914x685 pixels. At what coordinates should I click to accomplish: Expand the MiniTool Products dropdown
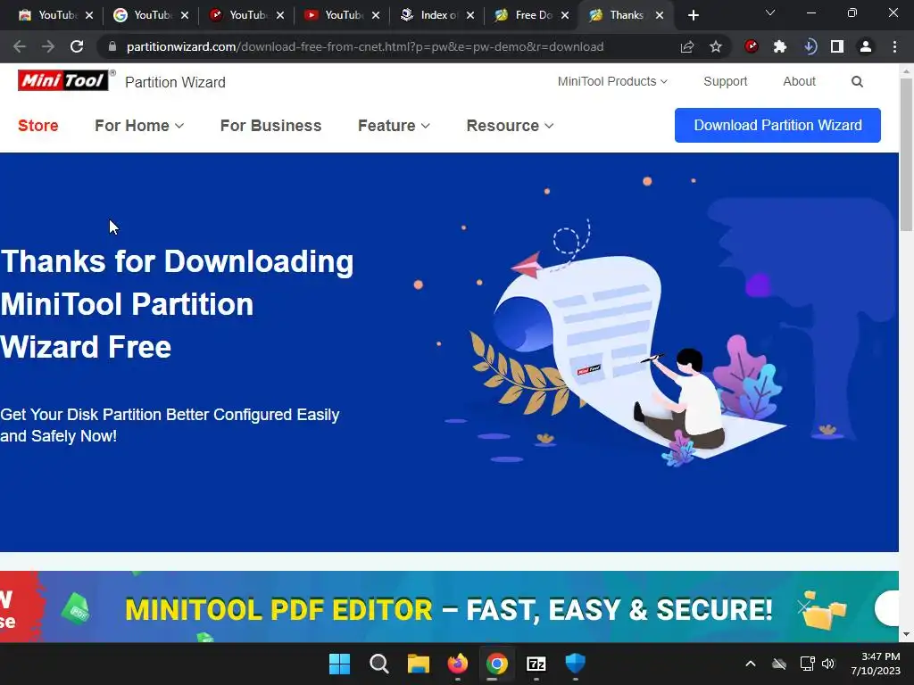pos(612,81)
